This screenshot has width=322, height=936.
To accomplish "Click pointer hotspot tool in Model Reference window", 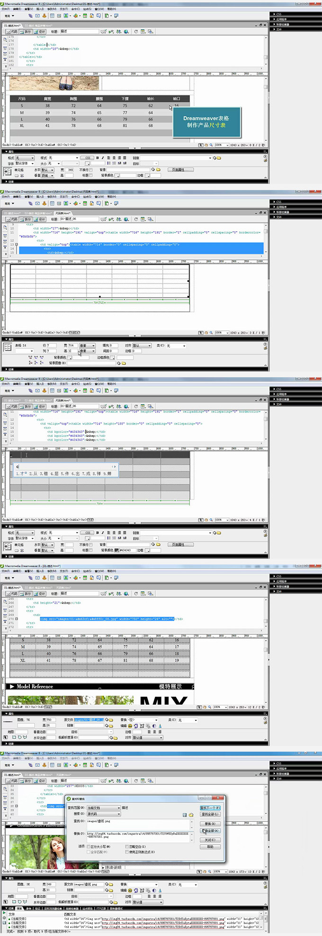I will click(x=5, y=737).
